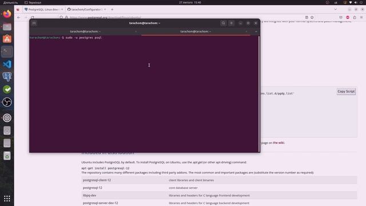Open the Activities overview
This screenshot has height=206, width=366.
(x=10, y=2)
